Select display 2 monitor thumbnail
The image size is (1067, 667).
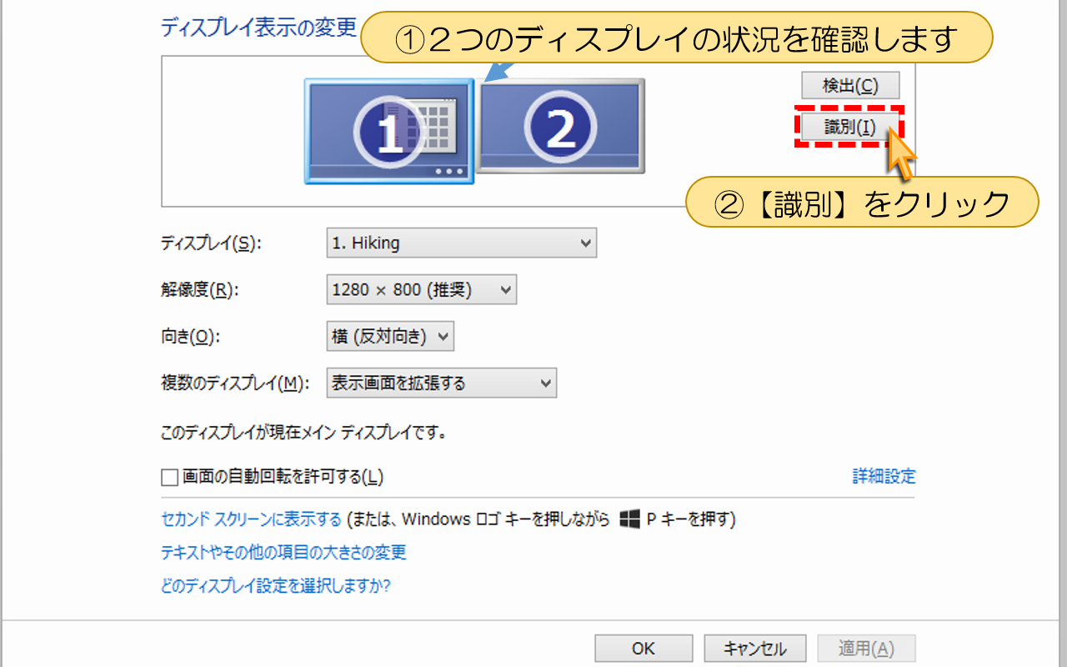561,127
